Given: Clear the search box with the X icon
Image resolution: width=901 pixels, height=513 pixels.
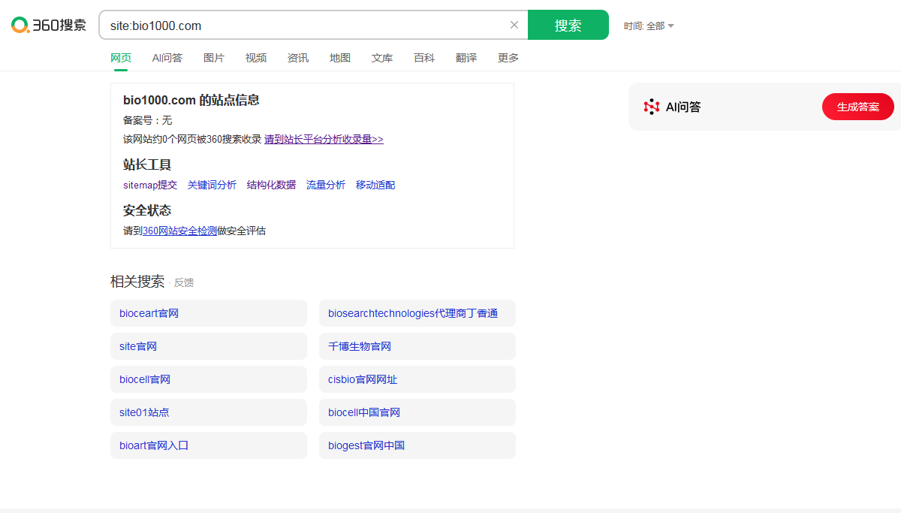Looking at the screenshot, I should tap(514, 25).
